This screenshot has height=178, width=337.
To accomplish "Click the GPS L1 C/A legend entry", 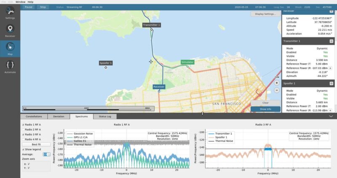I will 78,138.
